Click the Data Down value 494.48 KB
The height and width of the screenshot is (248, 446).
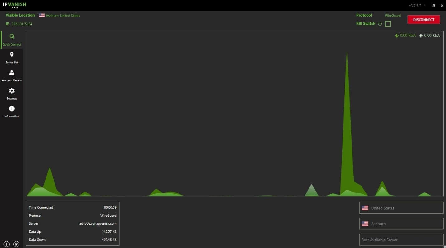109,240
